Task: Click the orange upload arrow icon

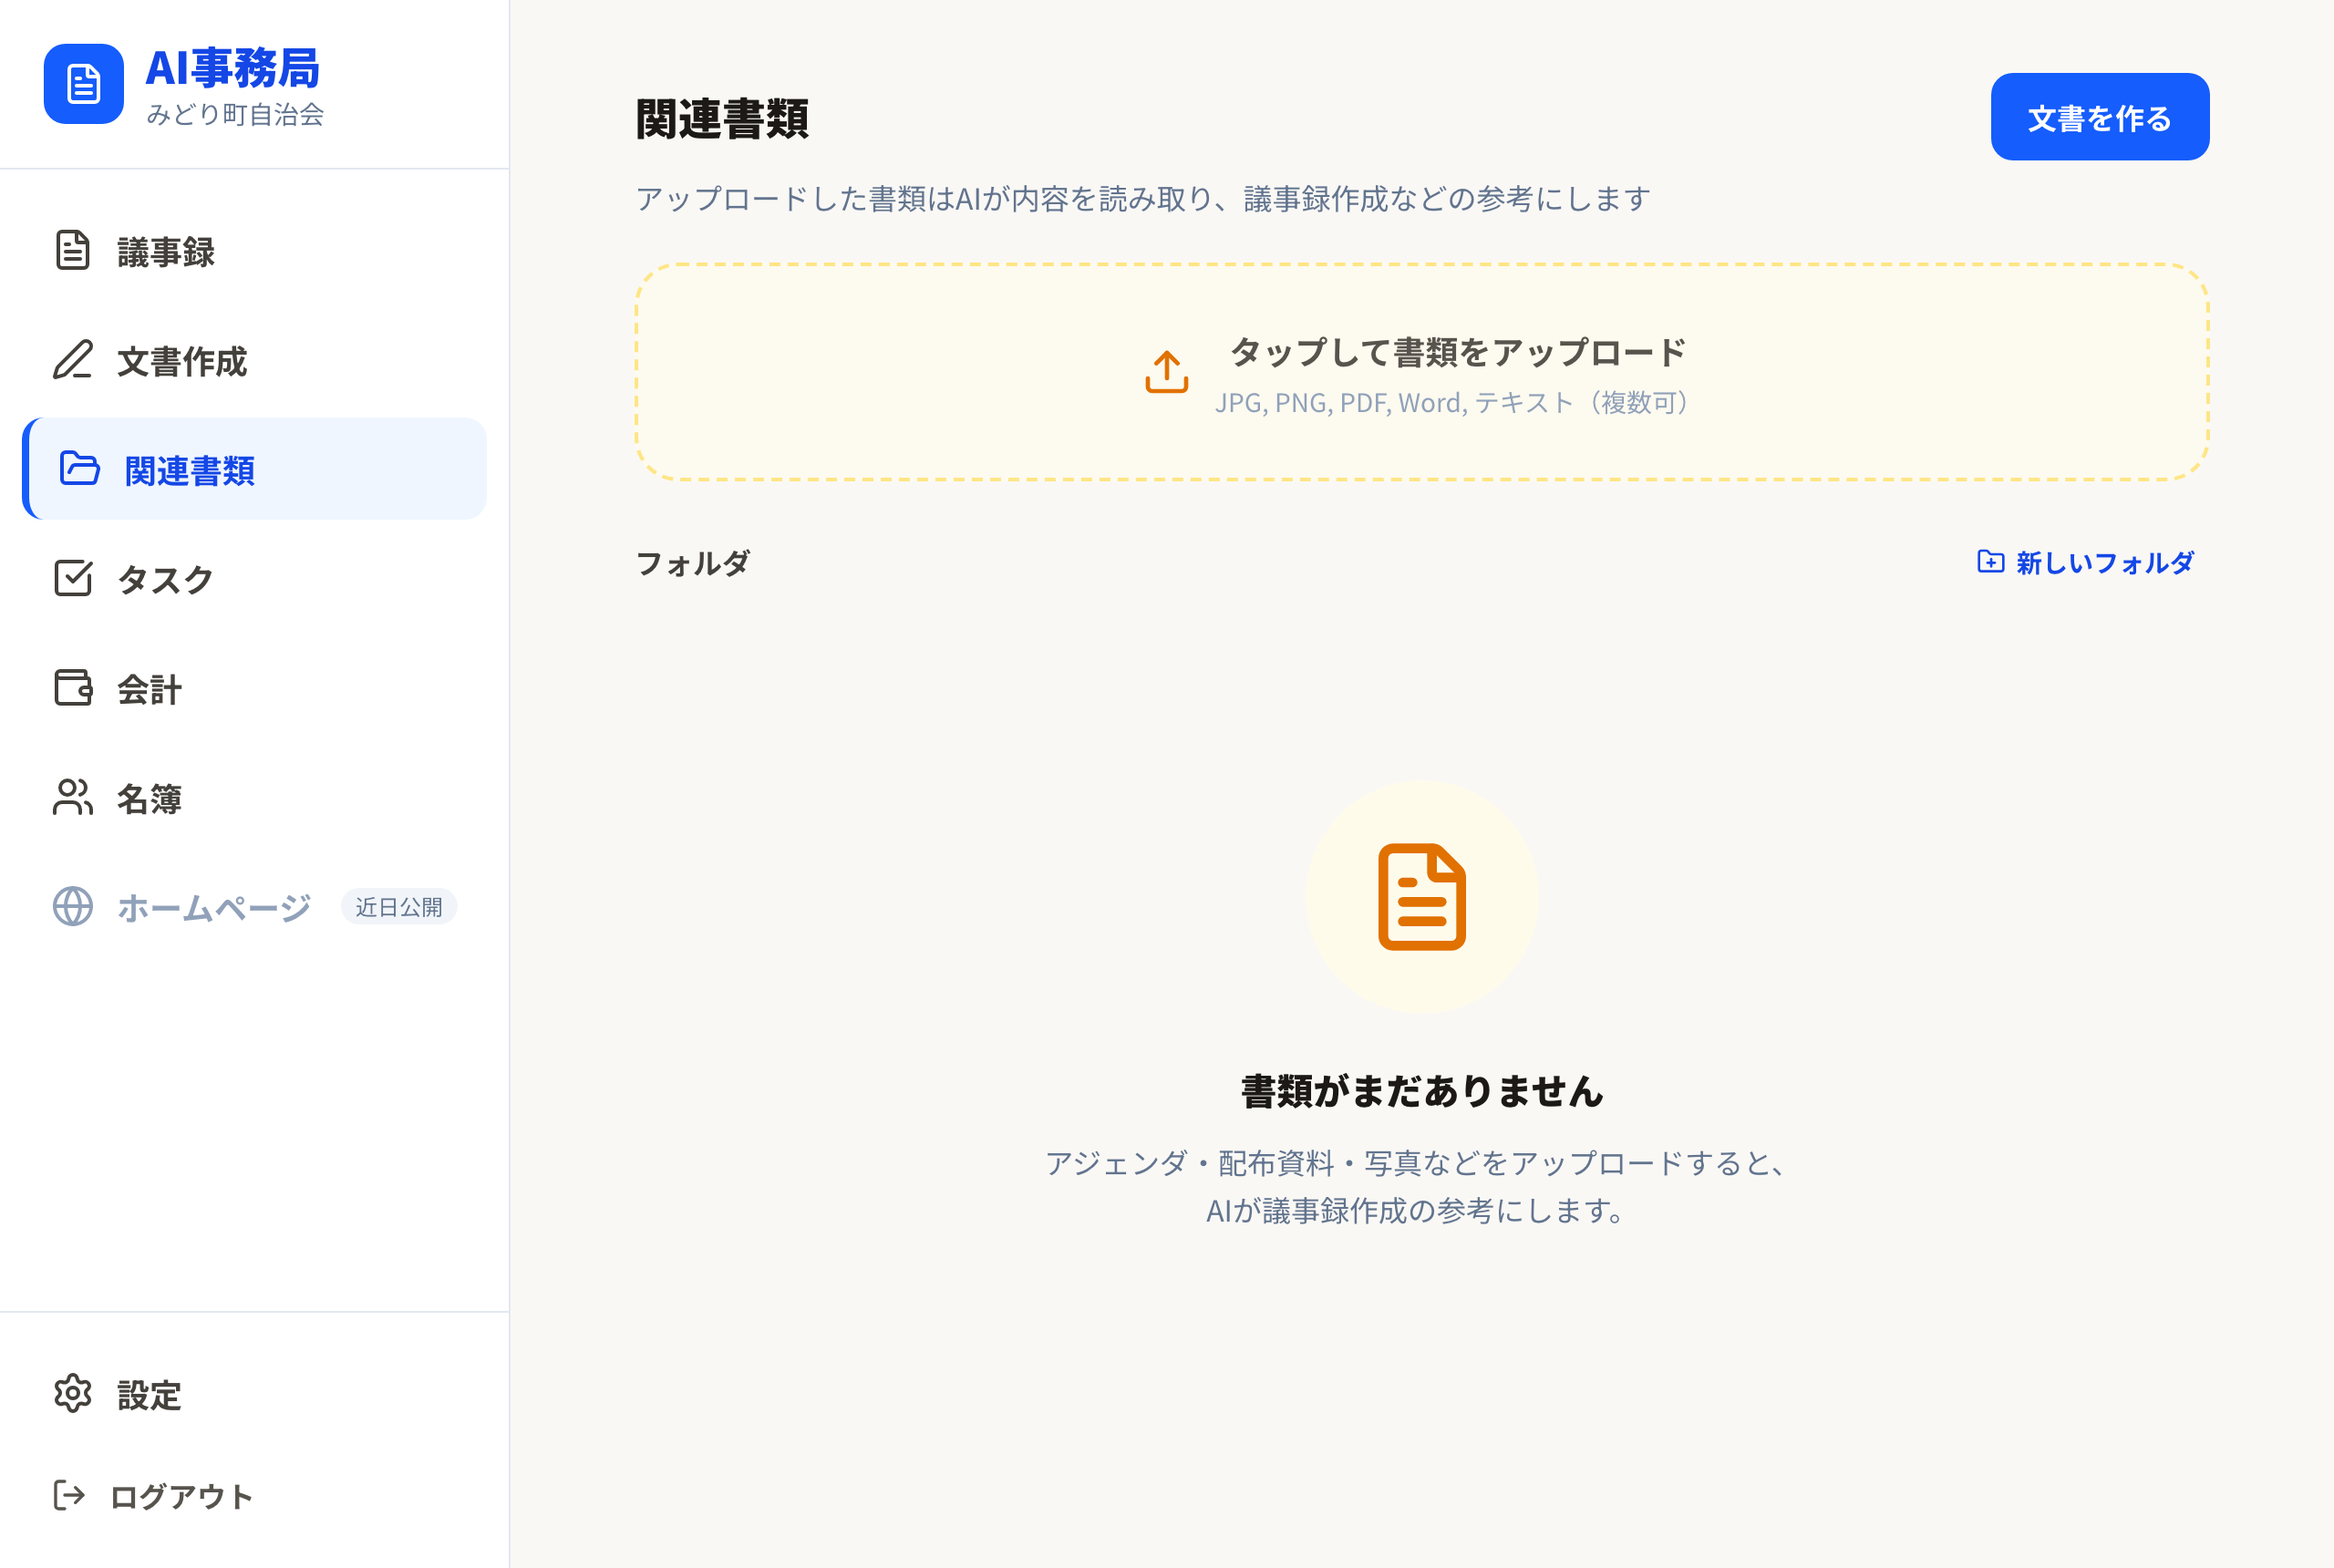Action: [1166, 372]
